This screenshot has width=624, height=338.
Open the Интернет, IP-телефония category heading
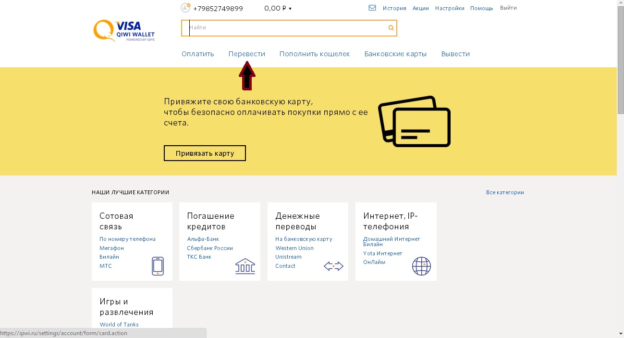(391, 221)
